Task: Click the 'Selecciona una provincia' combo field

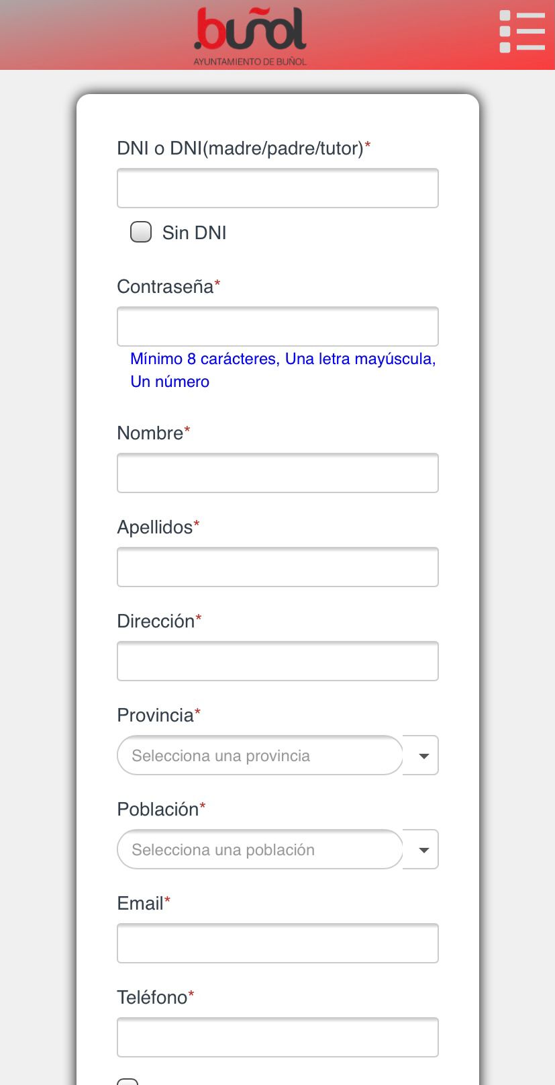Action: click(x=260, y=756)
